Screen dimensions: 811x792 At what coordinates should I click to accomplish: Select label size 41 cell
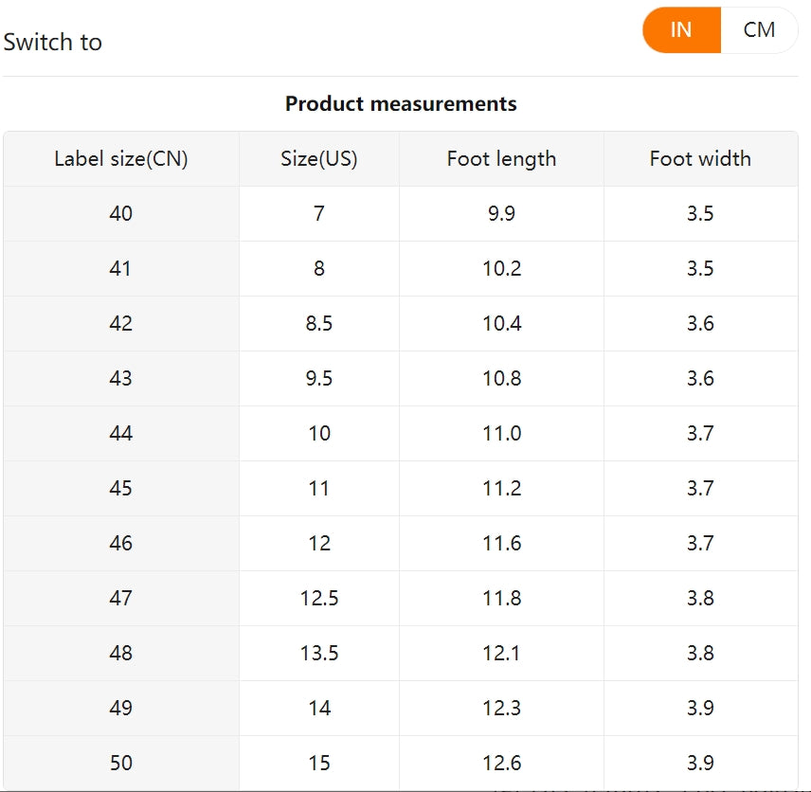121,268
